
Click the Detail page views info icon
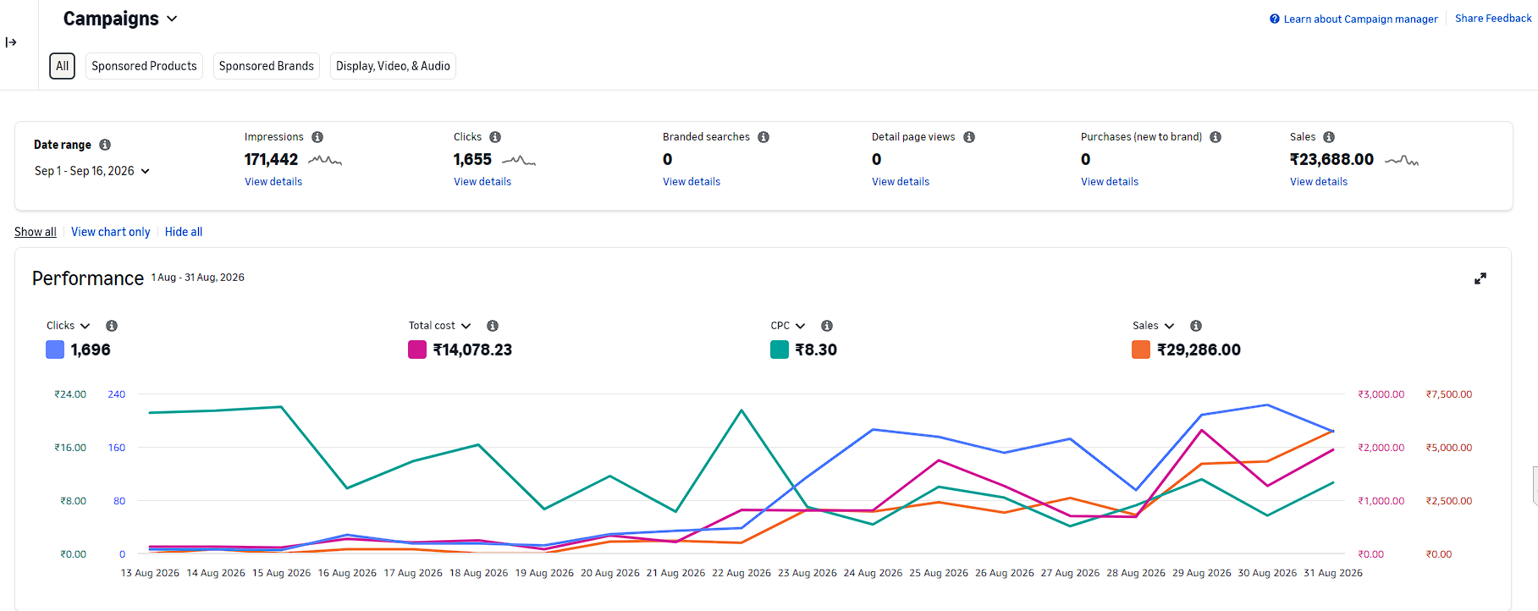pos(969,137)
